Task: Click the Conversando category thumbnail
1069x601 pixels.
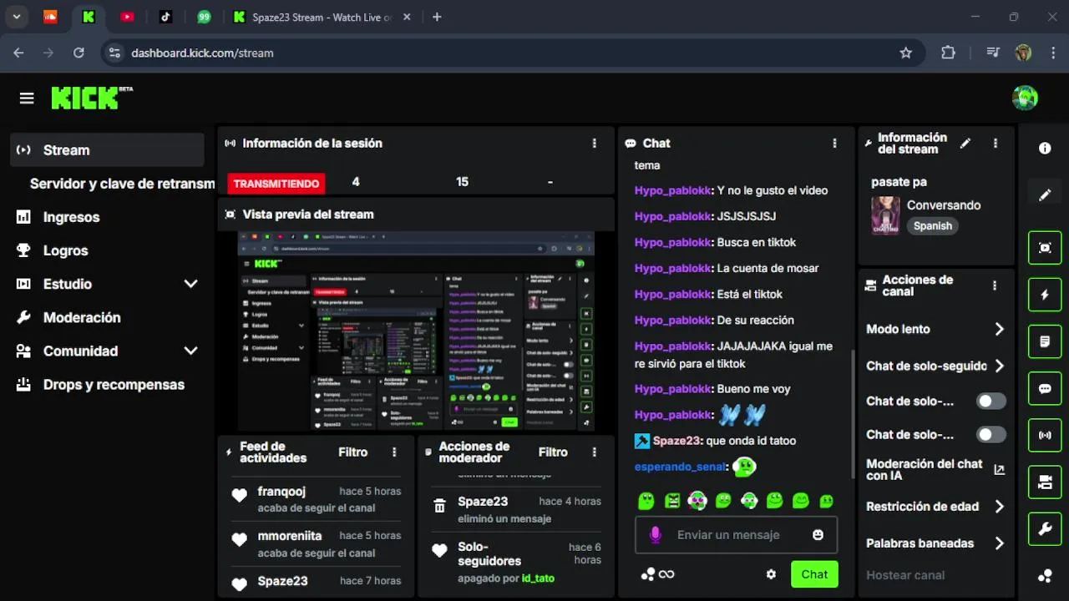Action: tap(885, 215)
